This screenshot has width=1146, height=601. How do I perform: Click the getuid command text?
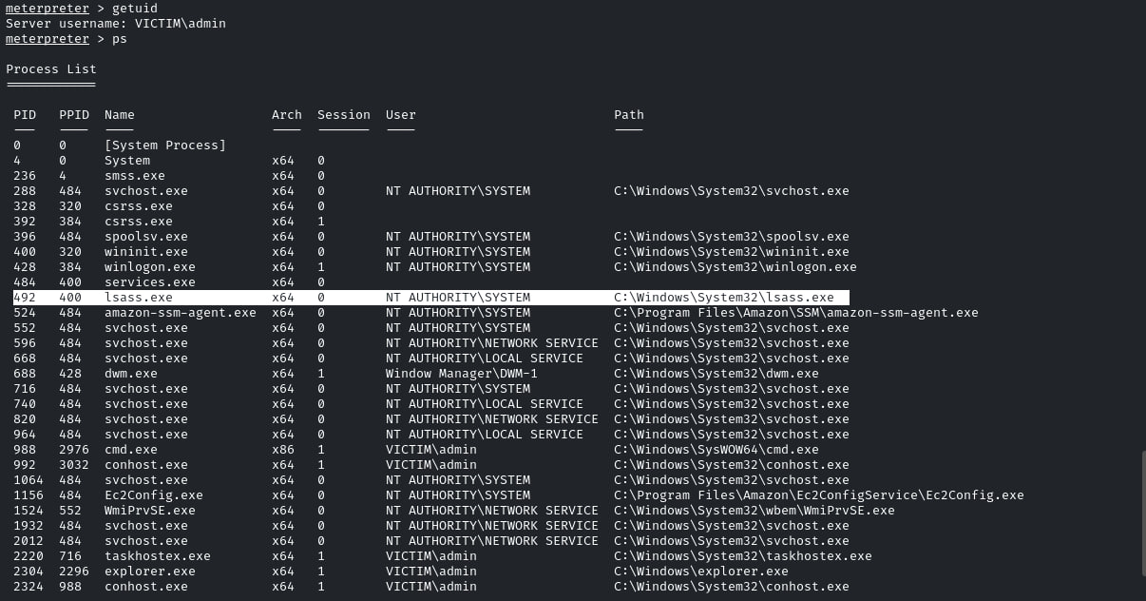click(135, 9)
